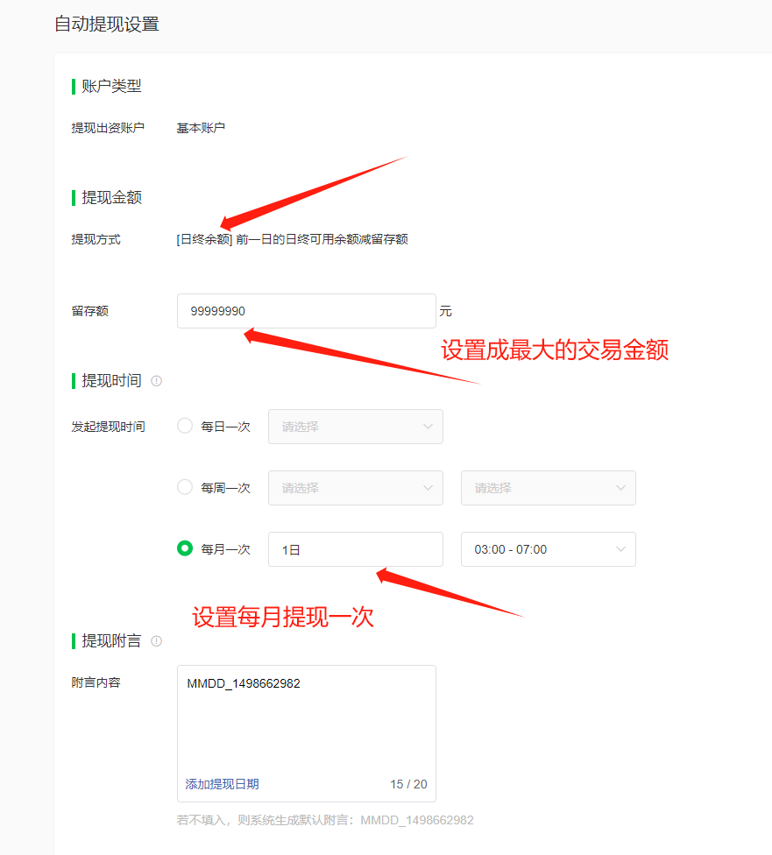Open the 03:00 - 07:00 time dropdown

click(x=548, y=549)
